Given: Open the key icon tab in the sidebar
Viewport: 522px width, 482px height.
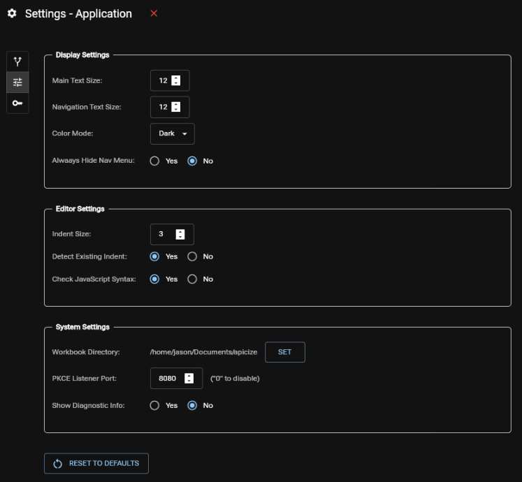Looking at the screenshot, I should 17,103.
